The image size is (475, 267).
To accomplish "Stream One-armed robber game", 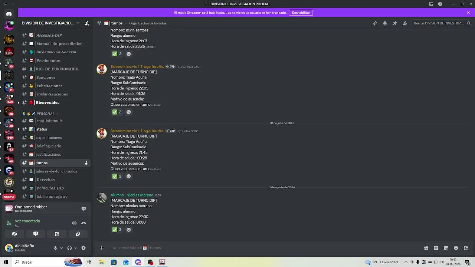I will pyautogui.click(x=83, y=208).
